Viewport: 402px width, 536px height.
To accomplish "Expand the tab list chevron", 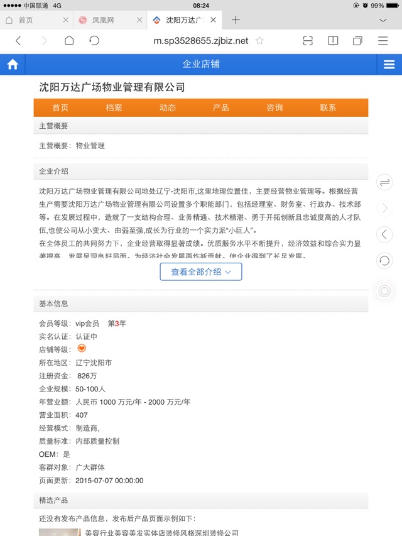I will point(383,20).
